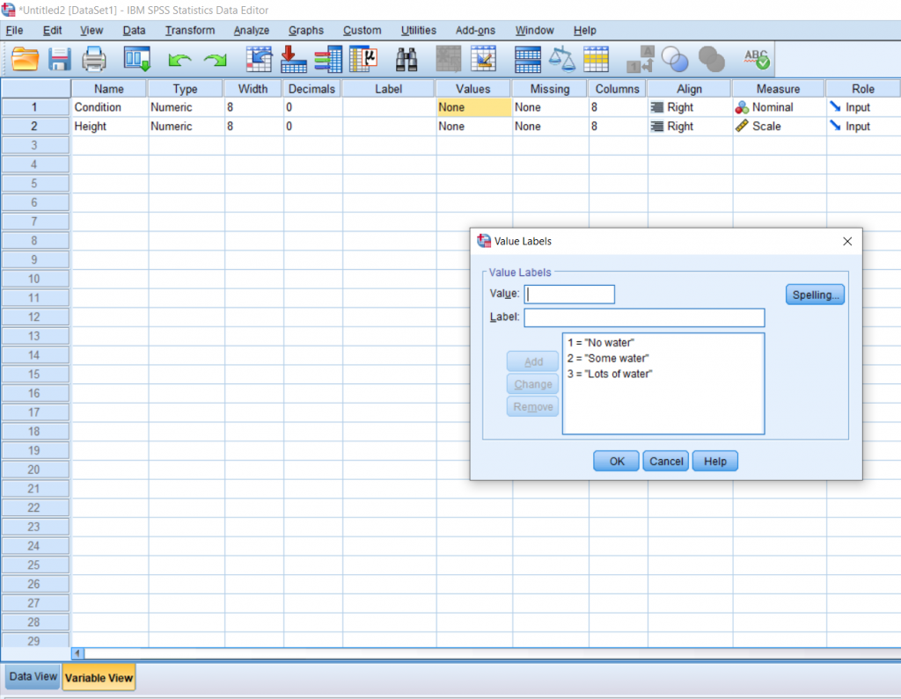
Task: Open a data file using the folder icon
Action: click(x=24, y=59)
